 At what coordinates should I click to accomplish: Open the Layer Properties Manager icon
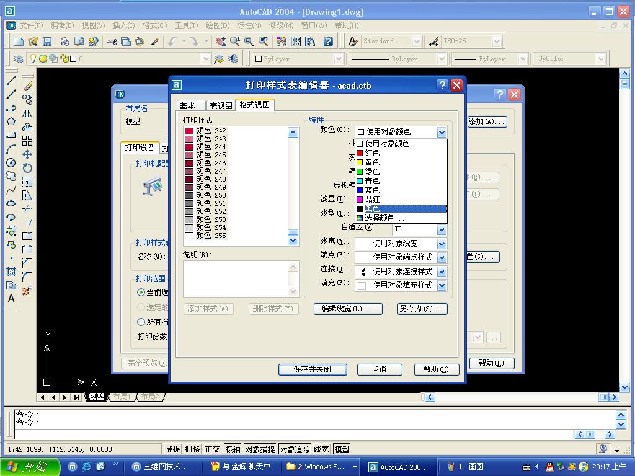click(19, 59)
